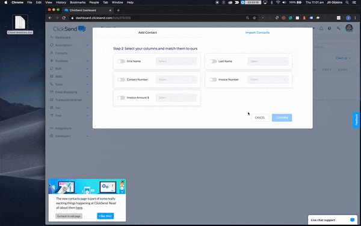Open the user profile avatar
The width and height of the screenshot is (361, 226).
point(349,28)
